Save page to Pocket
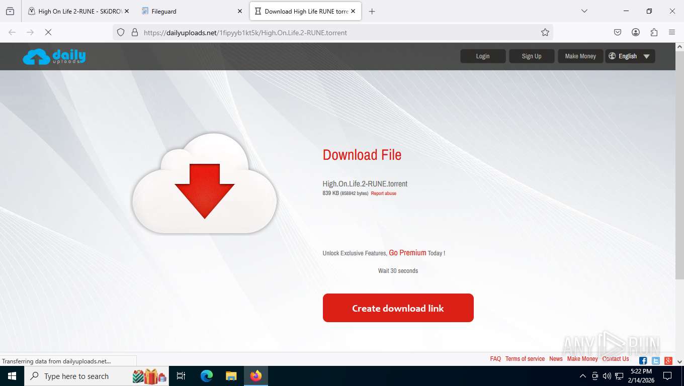The image size is (684, 386). [618, 32]
